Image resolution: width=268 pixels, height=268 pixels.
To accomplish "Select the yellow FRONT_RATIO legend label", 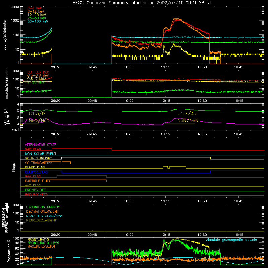I will [x=38, y=240].
